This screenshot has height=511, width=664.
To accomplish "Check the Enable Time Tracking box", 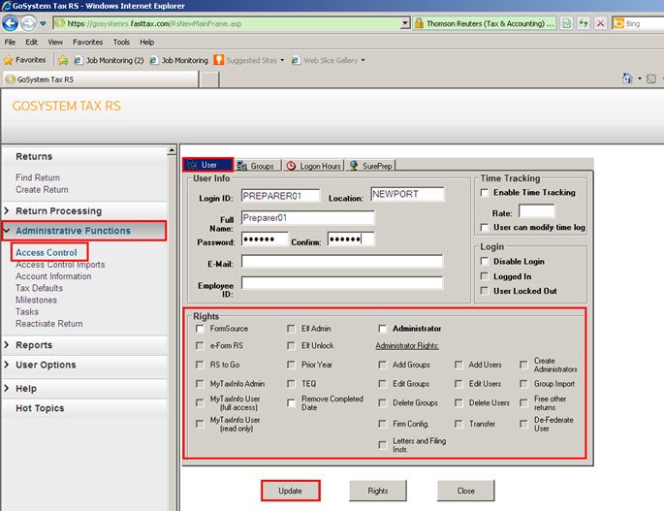I will point(484,192).
